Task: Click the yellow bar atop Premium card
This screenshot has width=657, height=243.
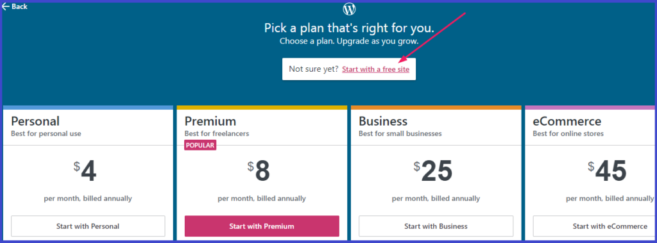Action: click(x=262, y=108)
